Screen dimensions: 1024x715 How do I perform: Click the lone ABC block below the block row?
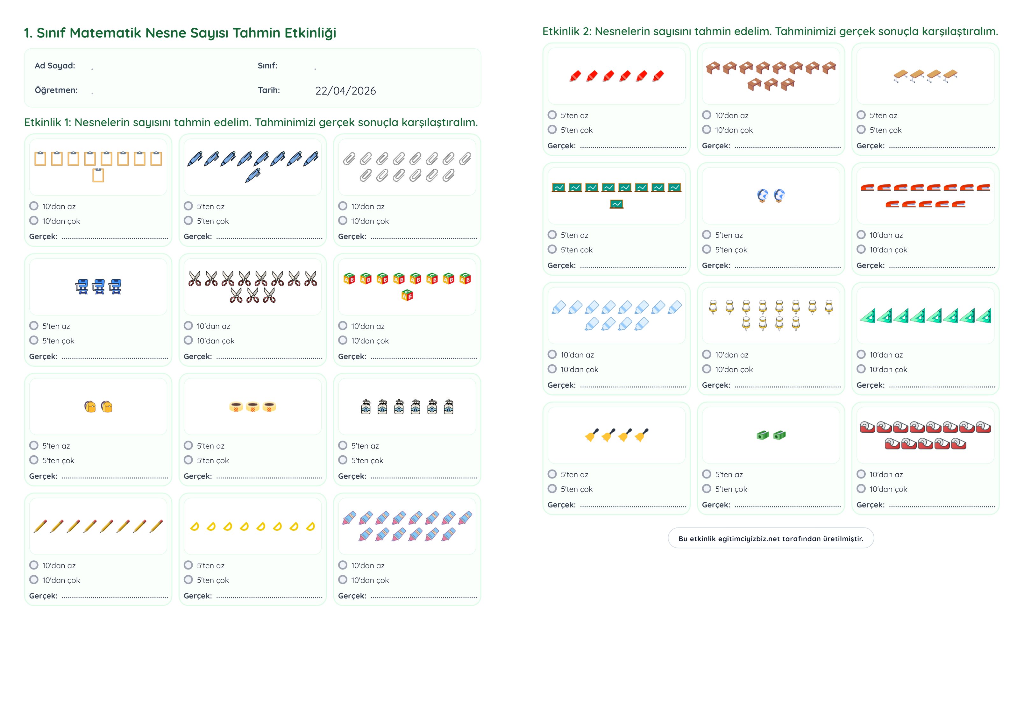pyautogui.click(x=407, y=295)
